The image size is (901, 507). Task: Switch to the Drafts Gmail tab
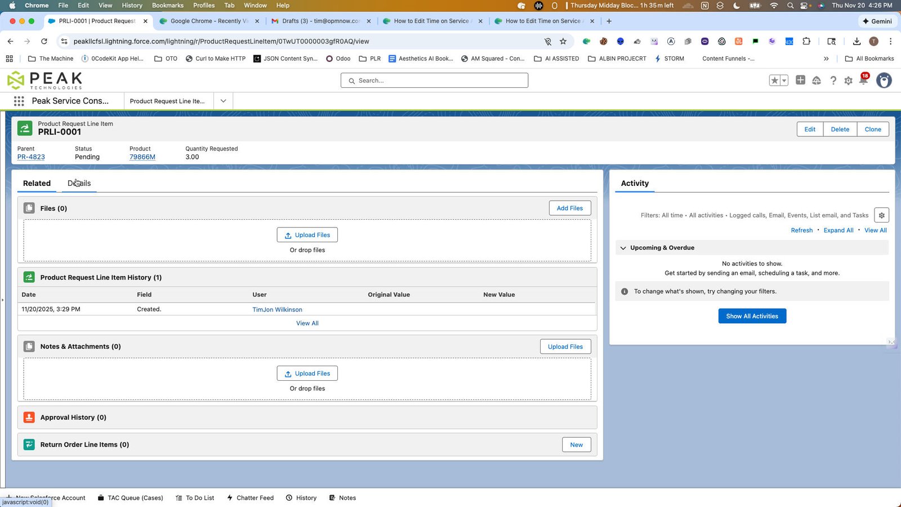tap(320, 21)
